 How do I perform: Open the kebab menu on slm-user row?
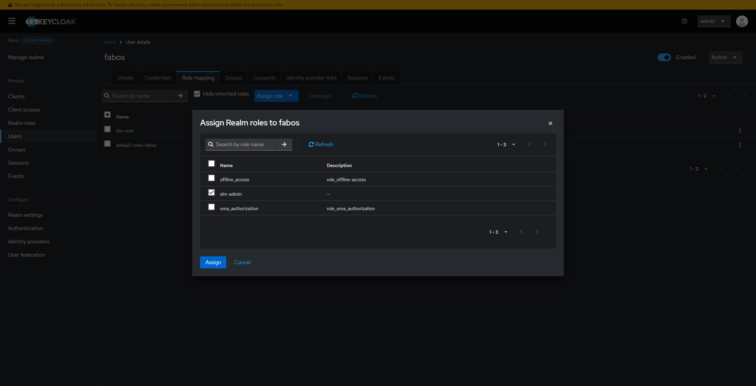point(740,131)
